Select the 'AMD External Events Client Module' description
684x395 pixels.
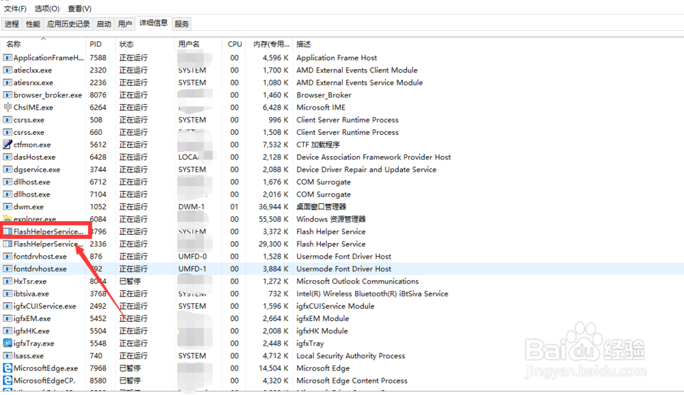(357, 70)
